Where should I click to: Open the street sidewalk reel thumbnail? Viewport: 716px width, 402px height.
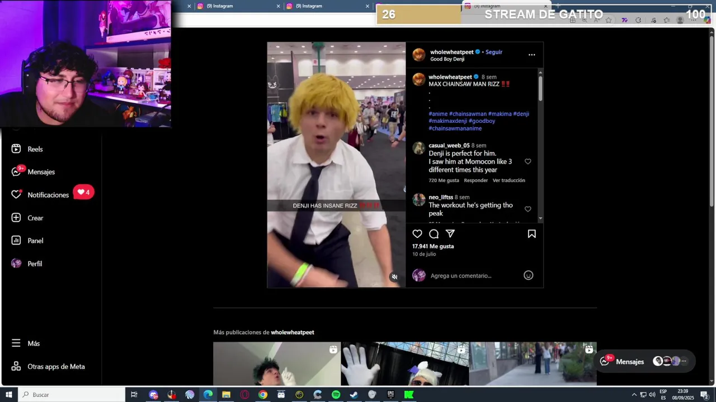[533, 364]
